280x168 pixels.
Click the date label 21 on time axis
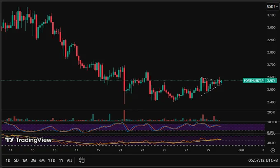tap(120, 150)
